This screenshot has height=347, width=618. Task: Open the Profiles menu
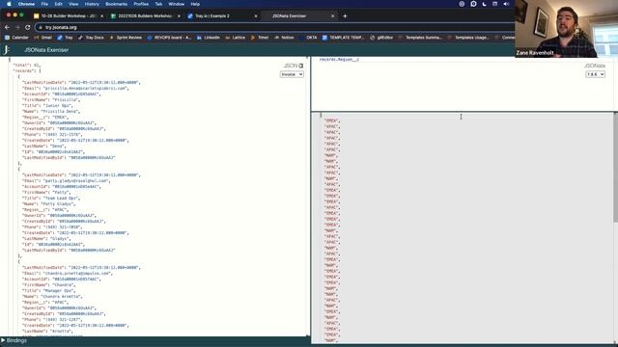[x=141, y=4]
